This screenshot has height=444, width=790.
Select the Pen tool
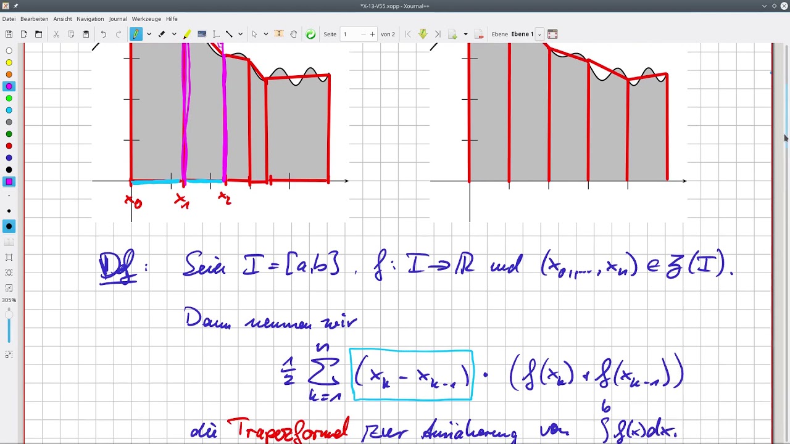pos(136,35)
